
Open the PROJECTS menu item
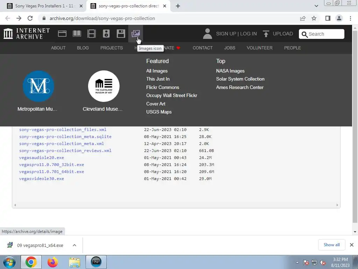[x=112, y=48]
